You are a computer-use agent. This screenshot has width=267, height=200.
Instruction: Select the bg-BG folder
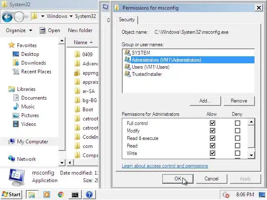pyautogui.click(x=86, y=100)
